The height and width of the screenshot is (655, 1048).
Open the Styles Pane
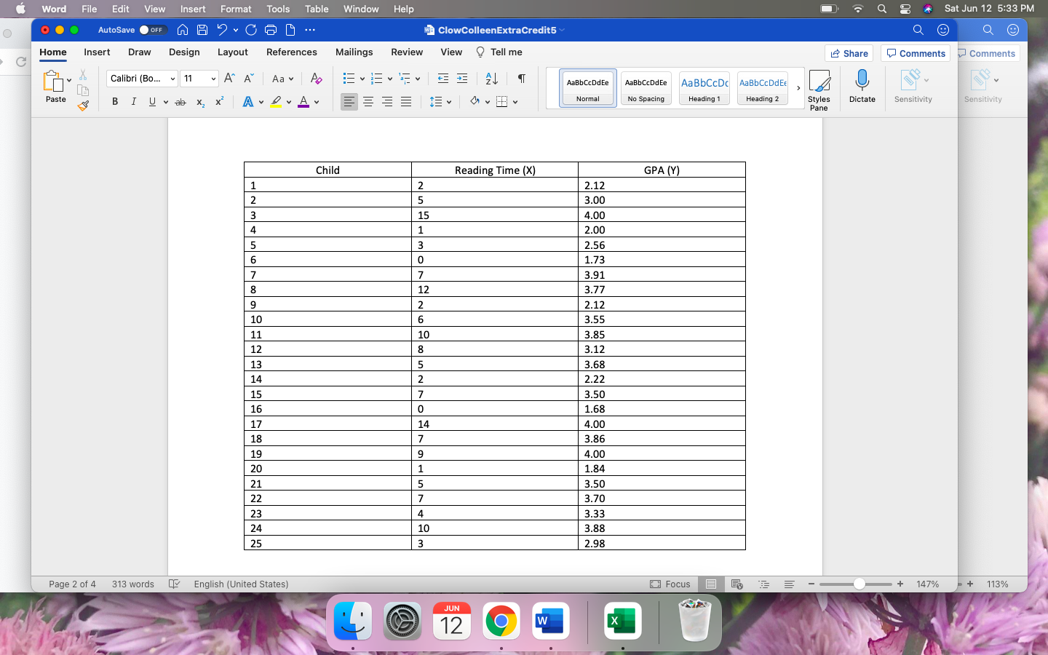[x=819, y=90]
